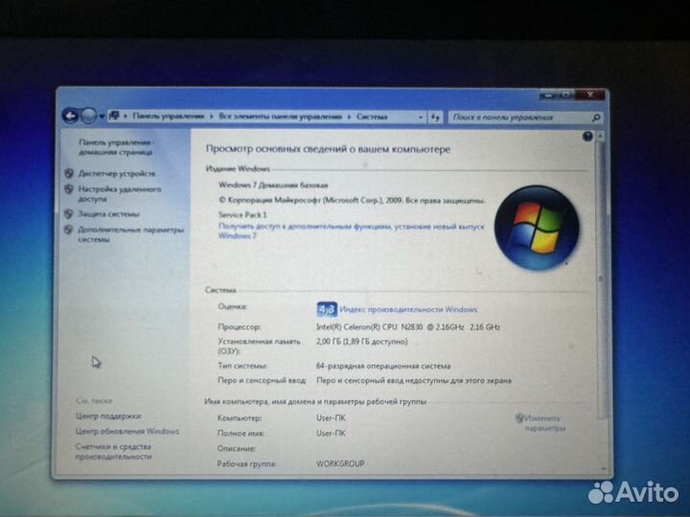Click the shield icon next to Изменить параметры
The height and width of the screenshot is (517, 690).
tap(519, 418)
